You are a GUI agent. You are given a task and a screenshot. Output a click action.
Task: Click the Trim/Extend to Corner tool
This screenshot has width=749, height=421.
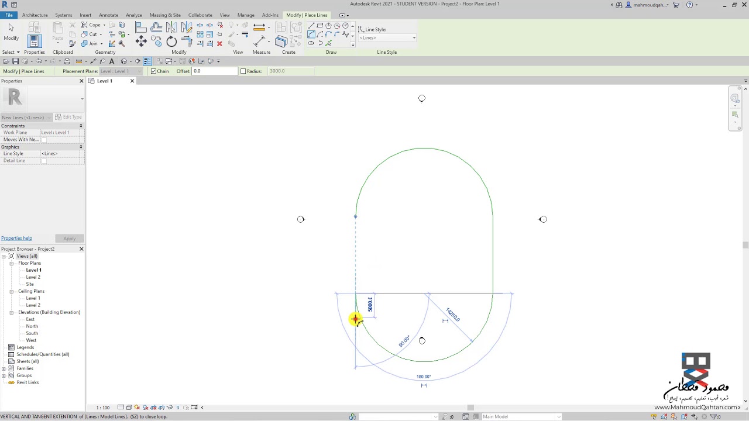coord(187,41)
